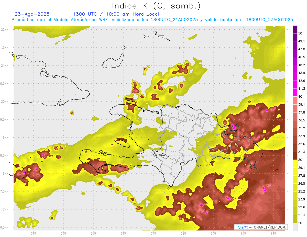Select the date text "23-Ago-2025"
Viewport: 307px width, 237px height.
[x=32, y=14]
